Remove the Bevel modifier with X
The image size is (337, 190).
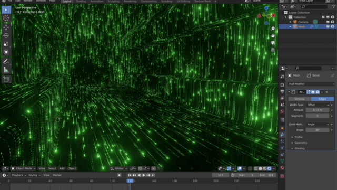(327, 92)
